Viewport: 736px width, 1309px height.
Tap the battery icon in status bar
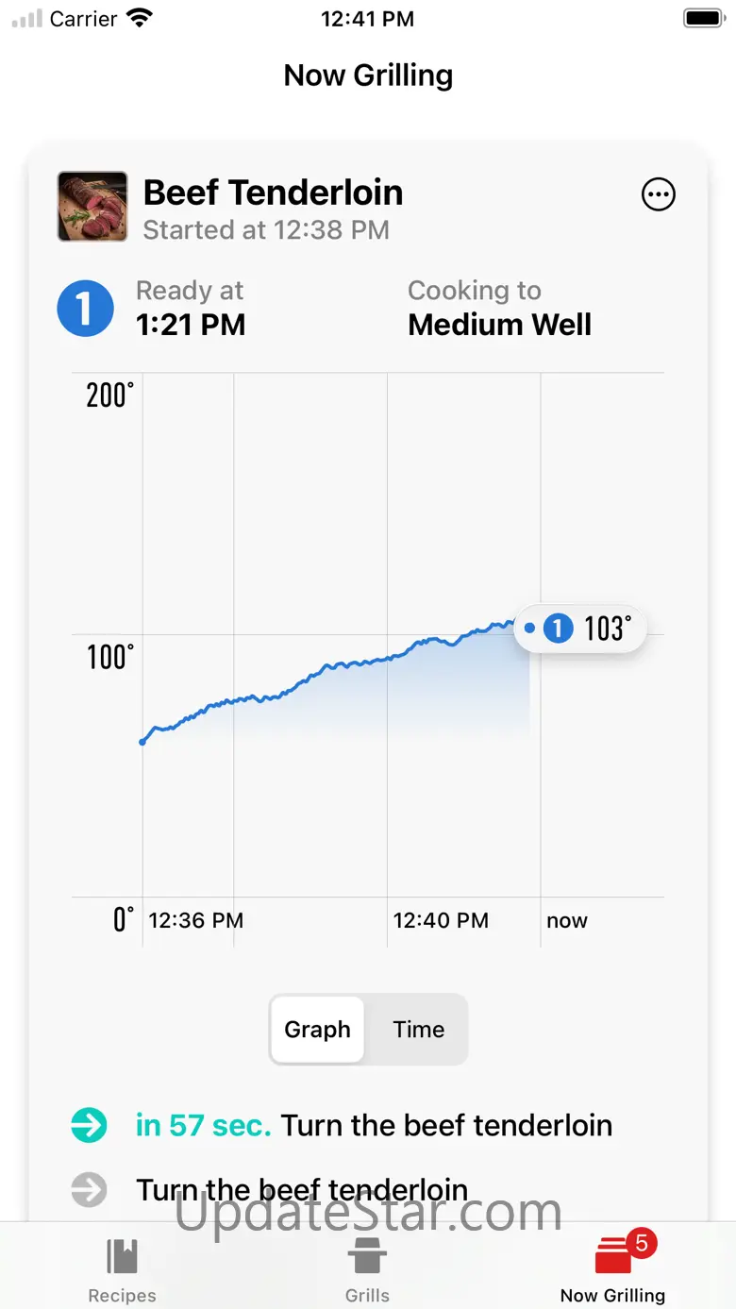(x=702, y=19)
